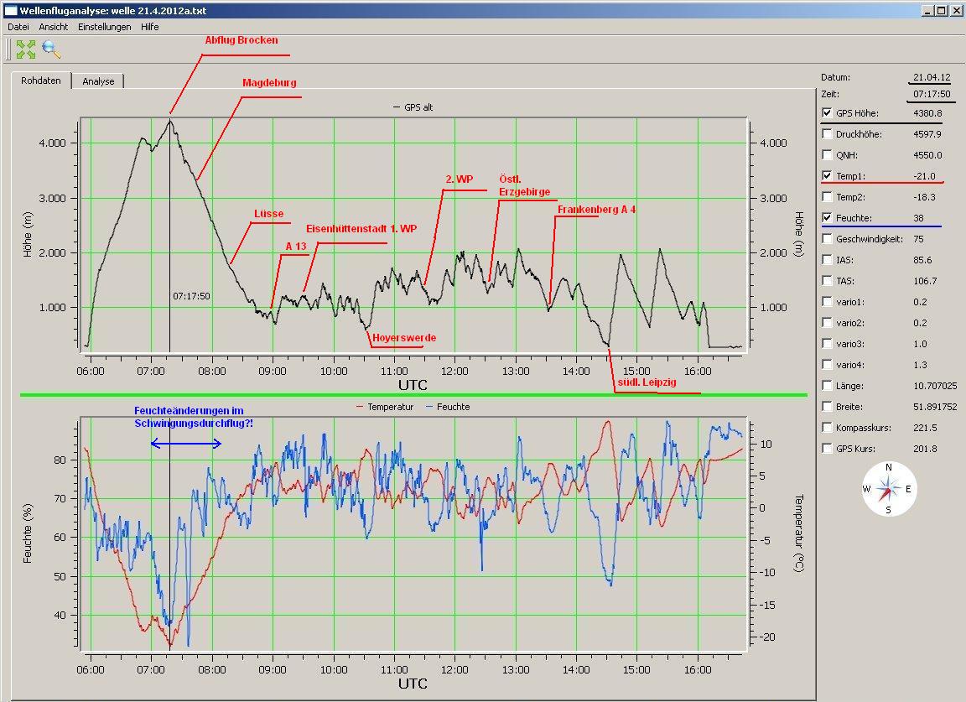Enable the Druckhöhe checkbox

[x=828, y=134]
